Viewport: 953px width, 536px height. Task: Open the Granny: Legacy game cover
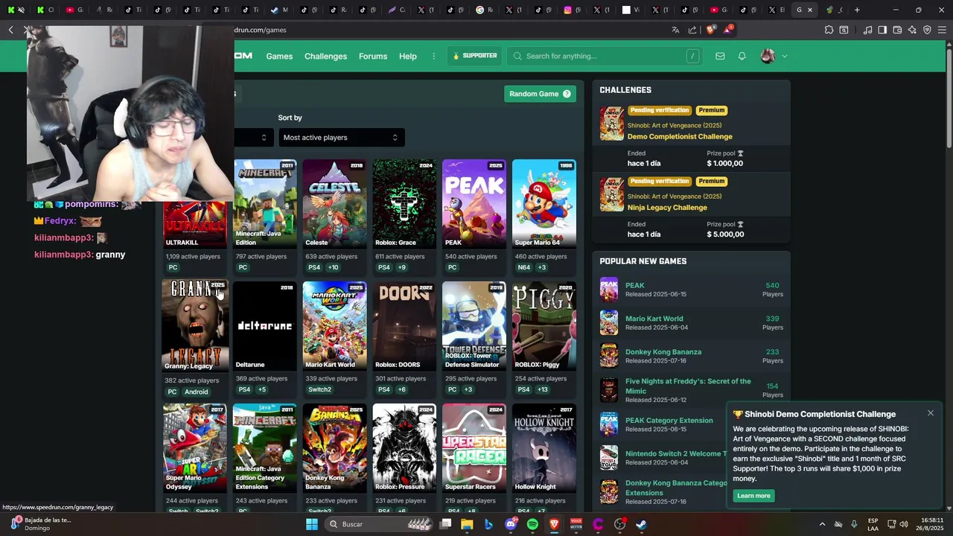195,325
